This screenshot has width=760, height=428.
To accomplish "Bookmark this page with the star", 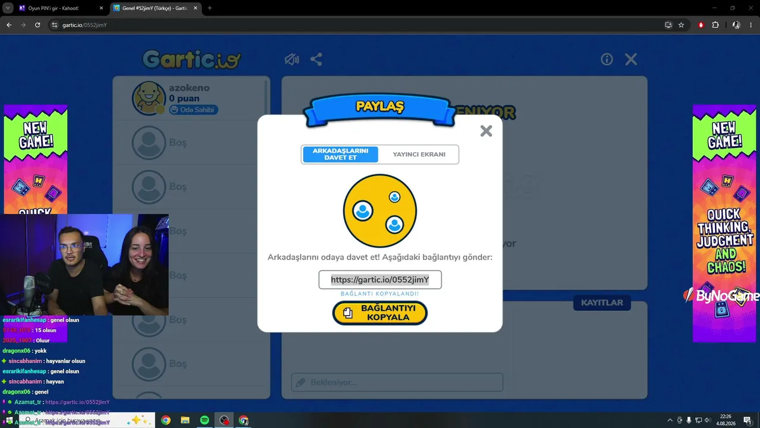I will [681, 25].
